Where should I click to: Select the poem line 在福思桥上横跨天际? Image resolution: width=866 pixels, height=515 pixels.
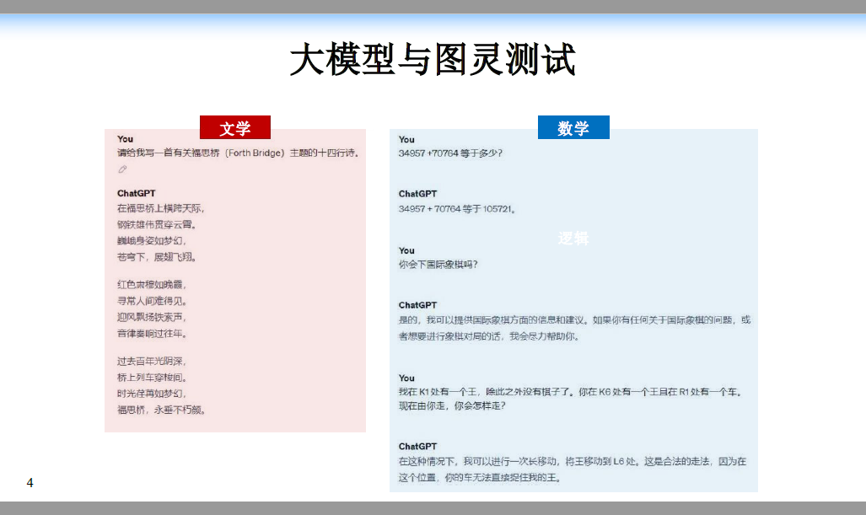[161, 208]
